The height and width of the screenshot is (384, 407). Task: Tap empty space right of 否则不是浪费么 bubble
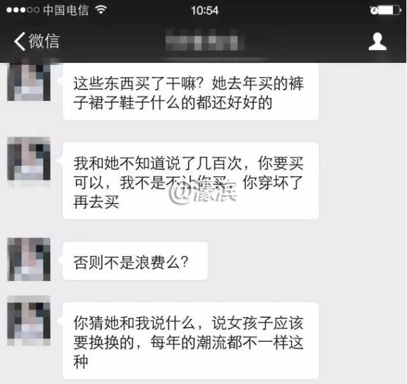point(306,261)
